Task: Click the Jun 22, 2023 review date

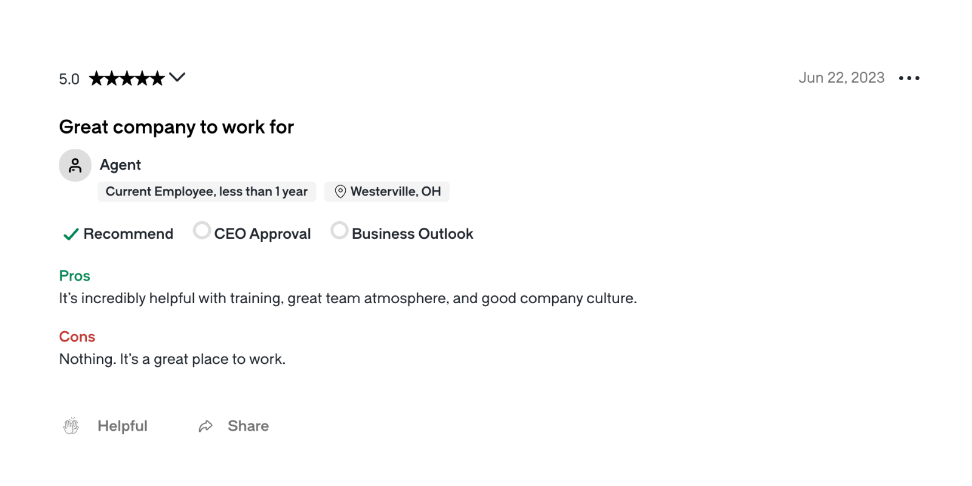Action: click(841, 78)
